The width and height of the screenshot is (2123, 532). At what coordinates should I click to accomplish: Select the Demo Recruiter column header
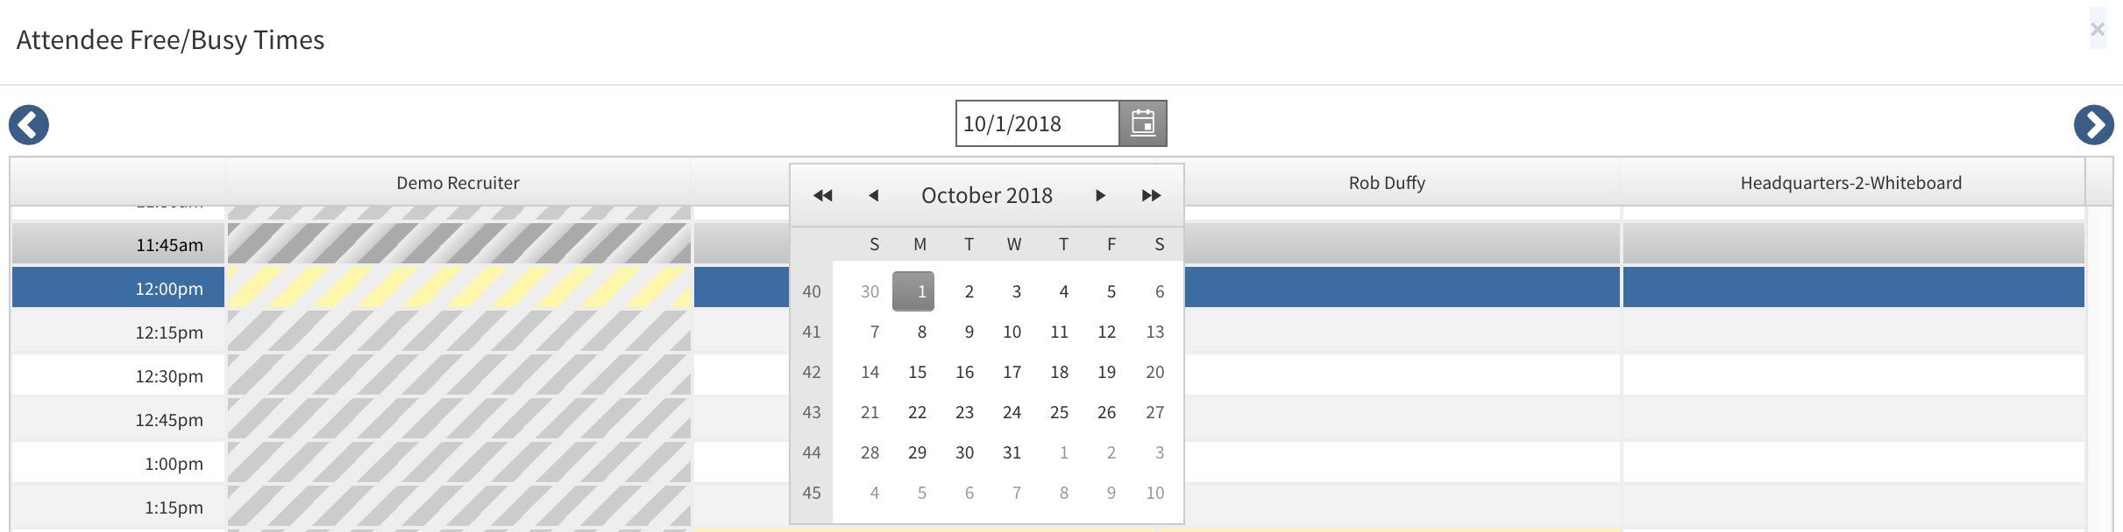tap(458, 183)
